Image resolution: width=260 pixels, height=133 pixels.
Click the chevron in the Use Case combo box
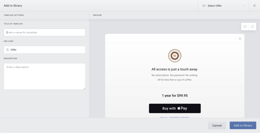pyautogui.click(x=82, y=50)
